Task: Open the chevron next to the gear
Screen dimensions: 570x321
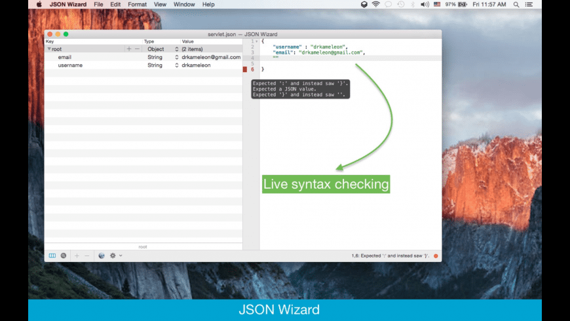Action: click(121, 255)
